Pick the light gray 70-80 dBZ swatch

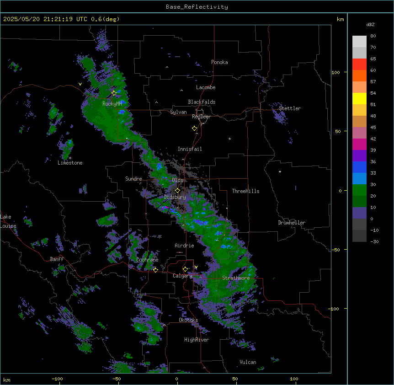(x=359, y=42)
